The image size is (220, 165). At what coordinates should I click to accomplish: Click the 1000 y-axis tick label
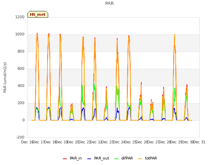point(20,34)
